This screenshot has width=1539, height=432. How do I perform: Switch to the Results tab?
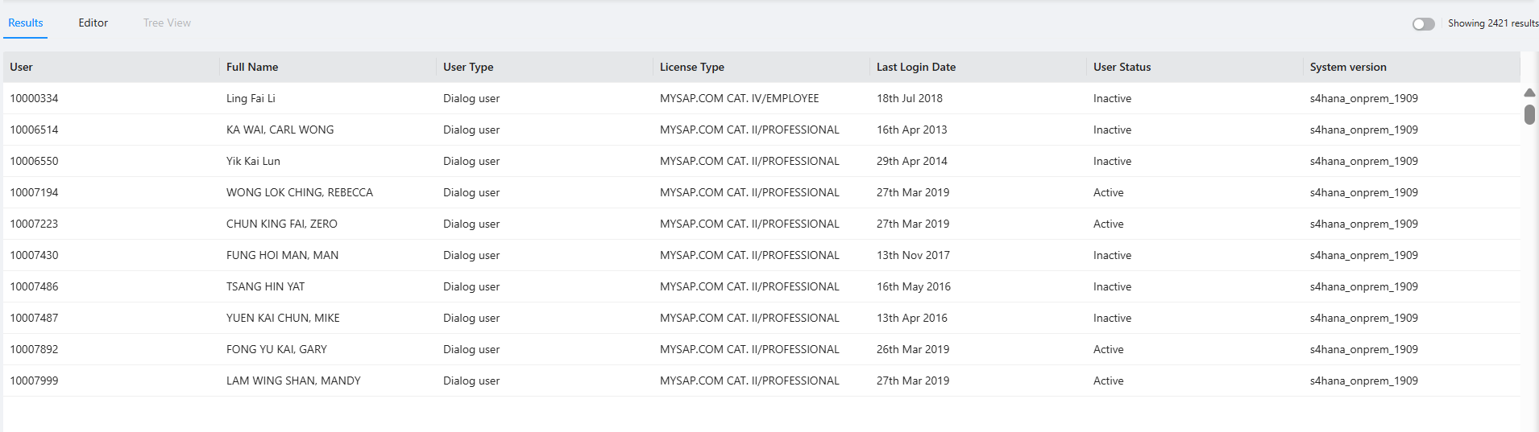tap(26, 23)
